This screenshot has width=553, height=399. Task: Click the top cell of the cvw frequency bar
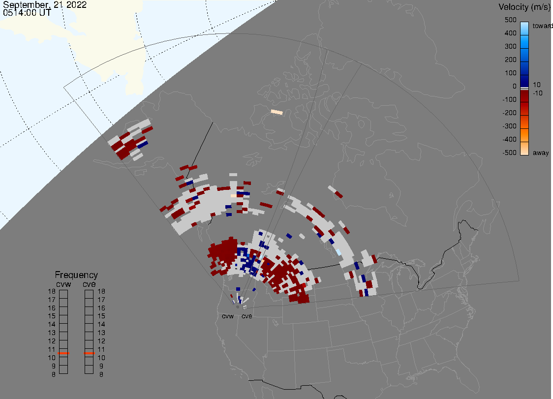[x=63, y=294]
